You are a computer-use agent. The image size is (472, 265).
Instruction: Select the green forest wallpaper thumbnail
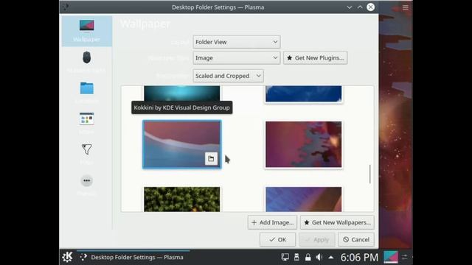pyautogui.click(x=182, y=199)
